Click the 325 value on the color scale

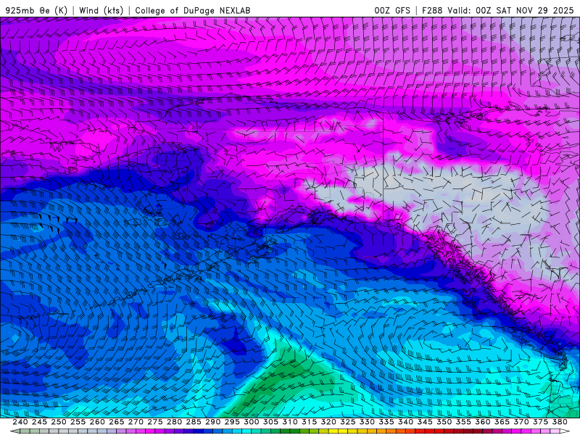347,422
